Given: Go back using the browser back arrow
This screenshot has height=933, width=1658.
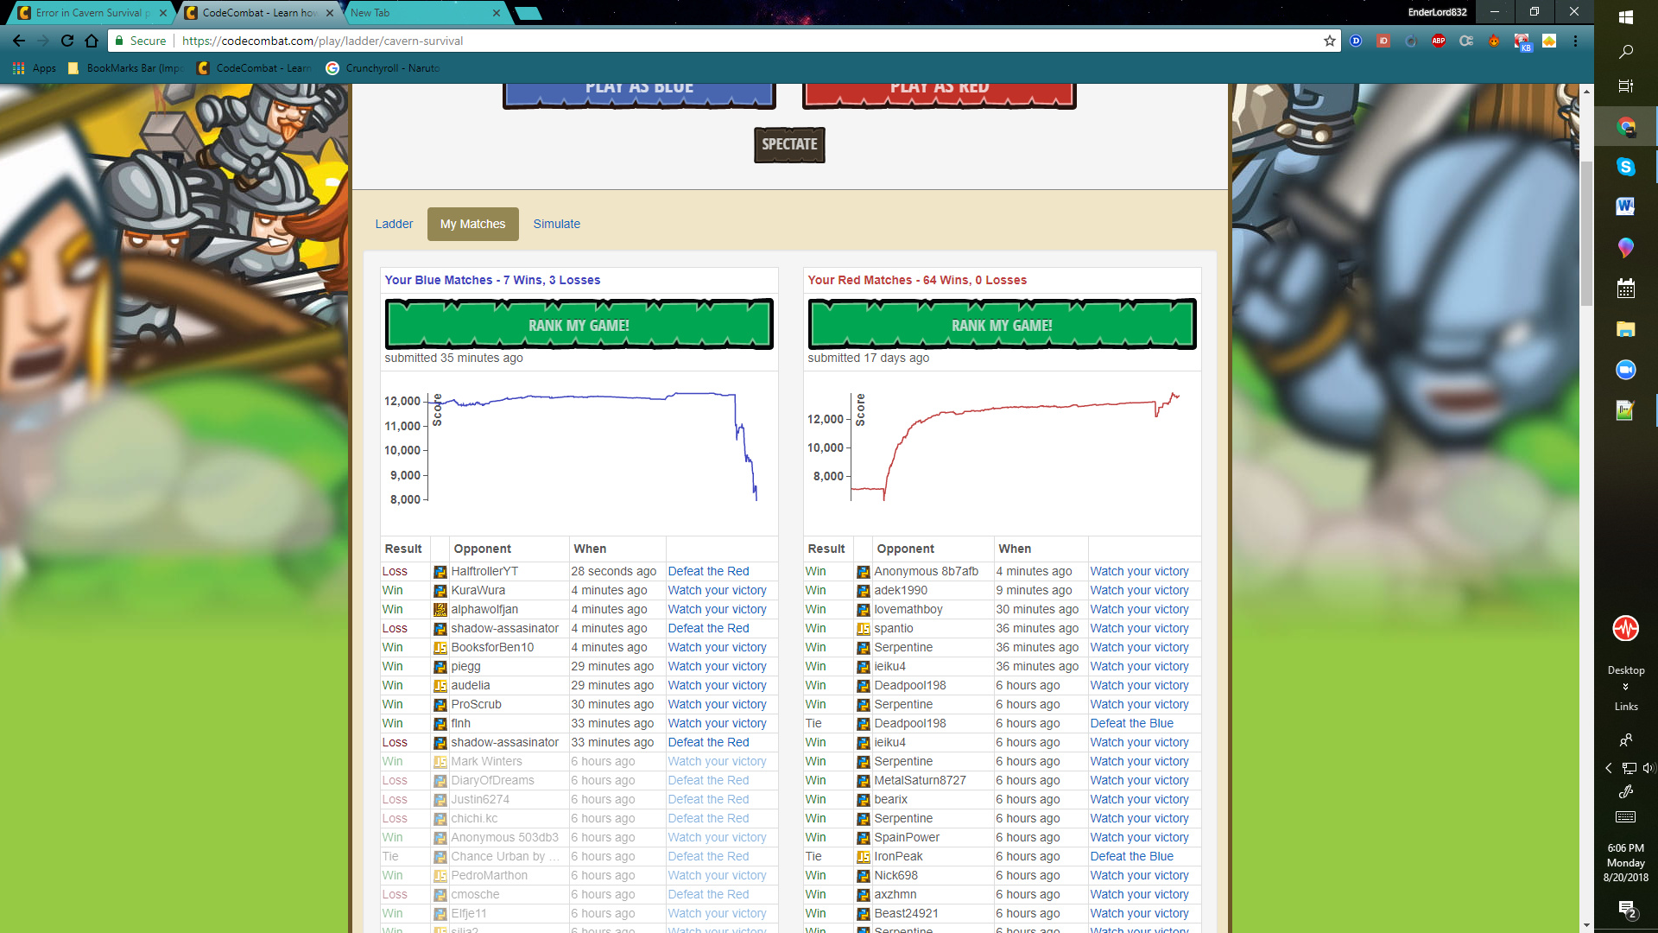Looking at the screenshot, I should click(x=18, y=41).
